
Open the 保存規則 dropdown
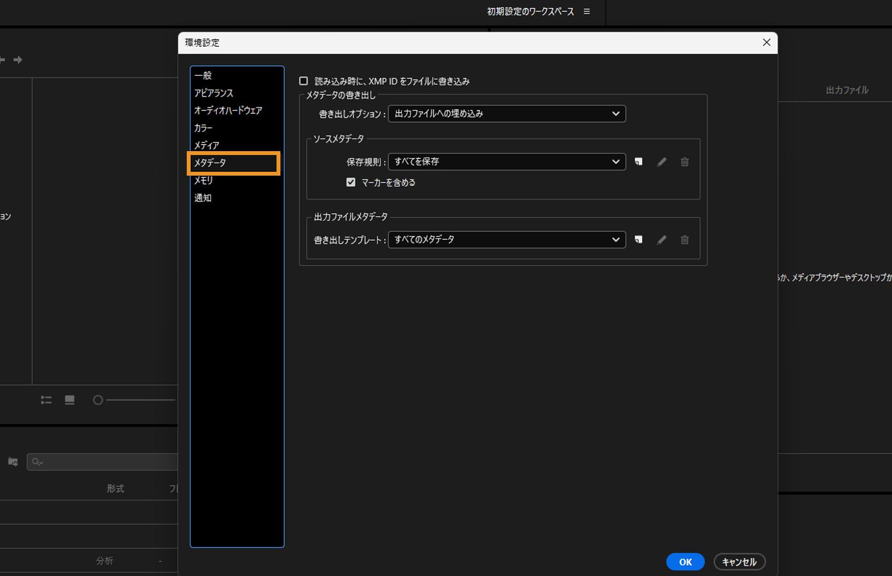[x=507, y=162]
